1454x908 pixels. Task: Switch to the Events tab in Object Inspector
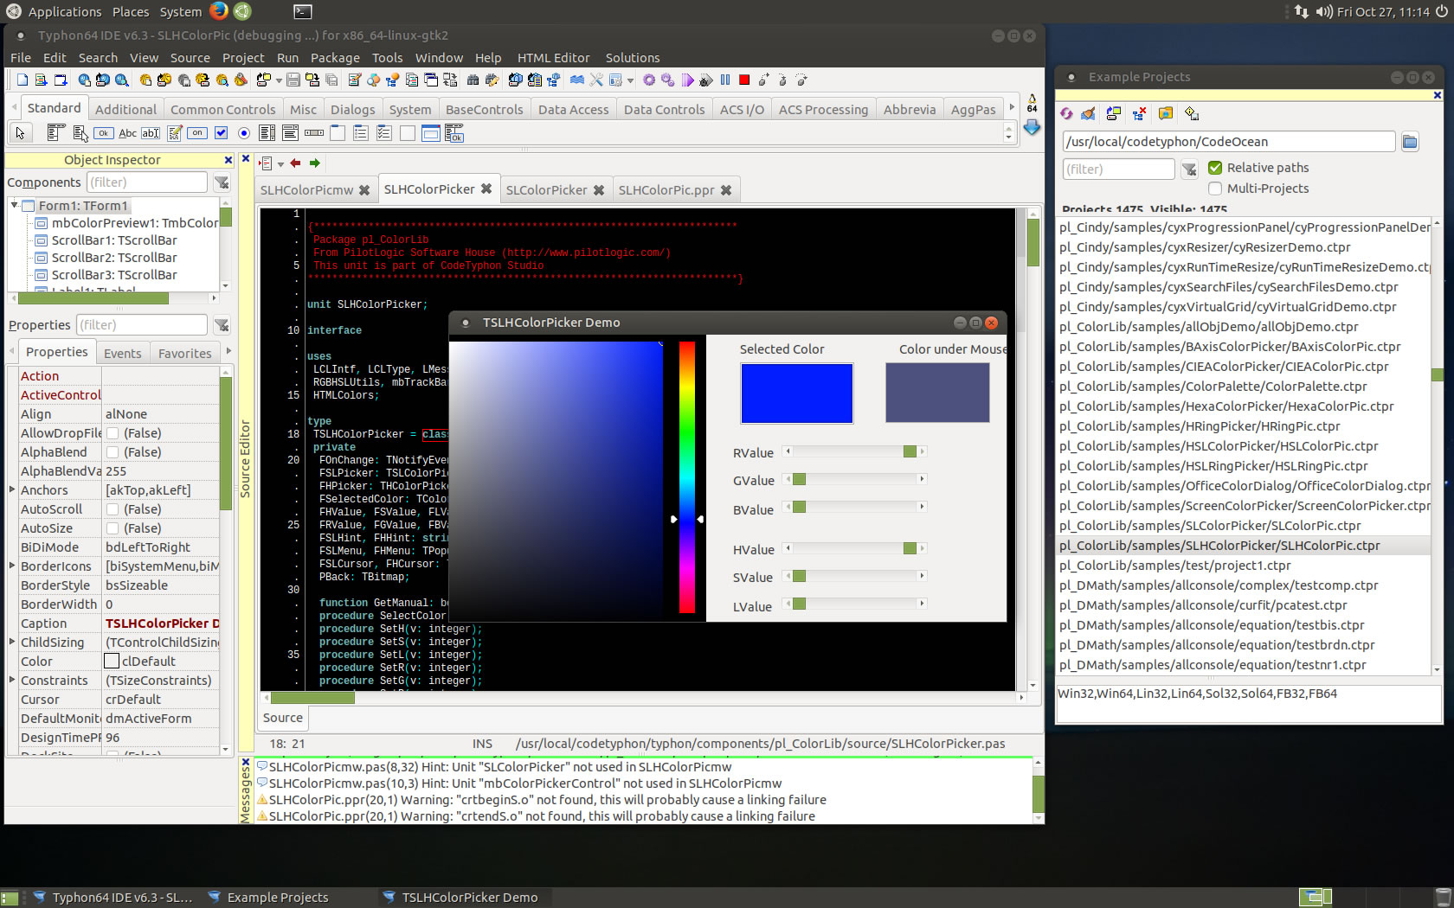pos(122,354)
